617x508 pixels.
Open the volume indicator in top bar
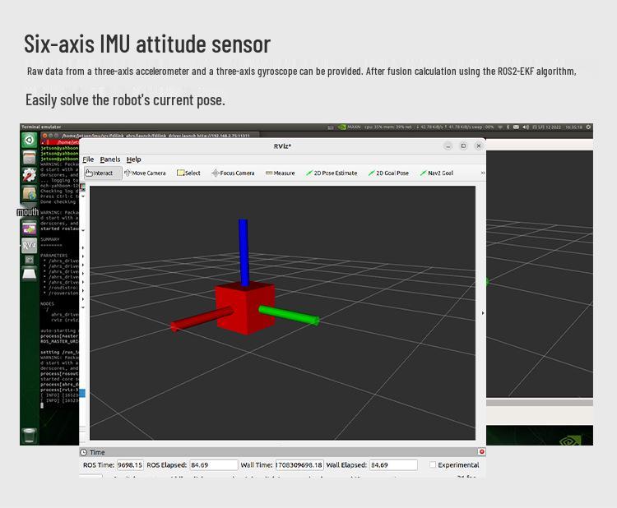526,127
